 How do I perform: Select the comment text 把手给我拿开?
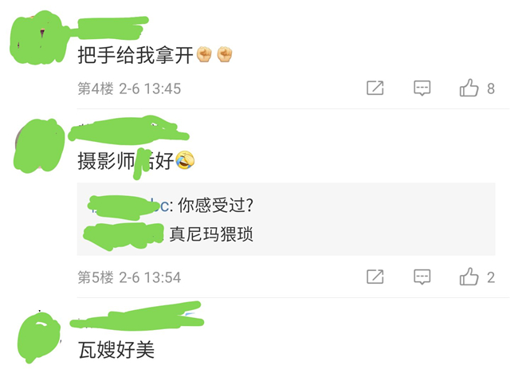(x=135, y=55)
